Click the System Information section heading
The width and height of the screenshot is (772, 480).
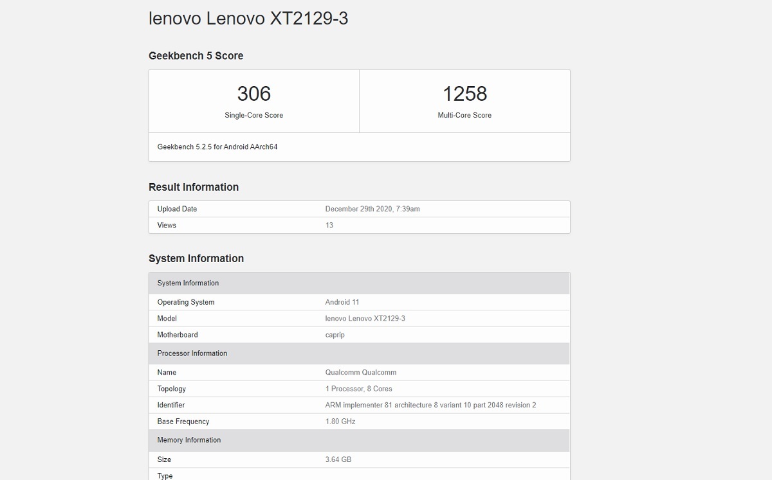[196, 258]
